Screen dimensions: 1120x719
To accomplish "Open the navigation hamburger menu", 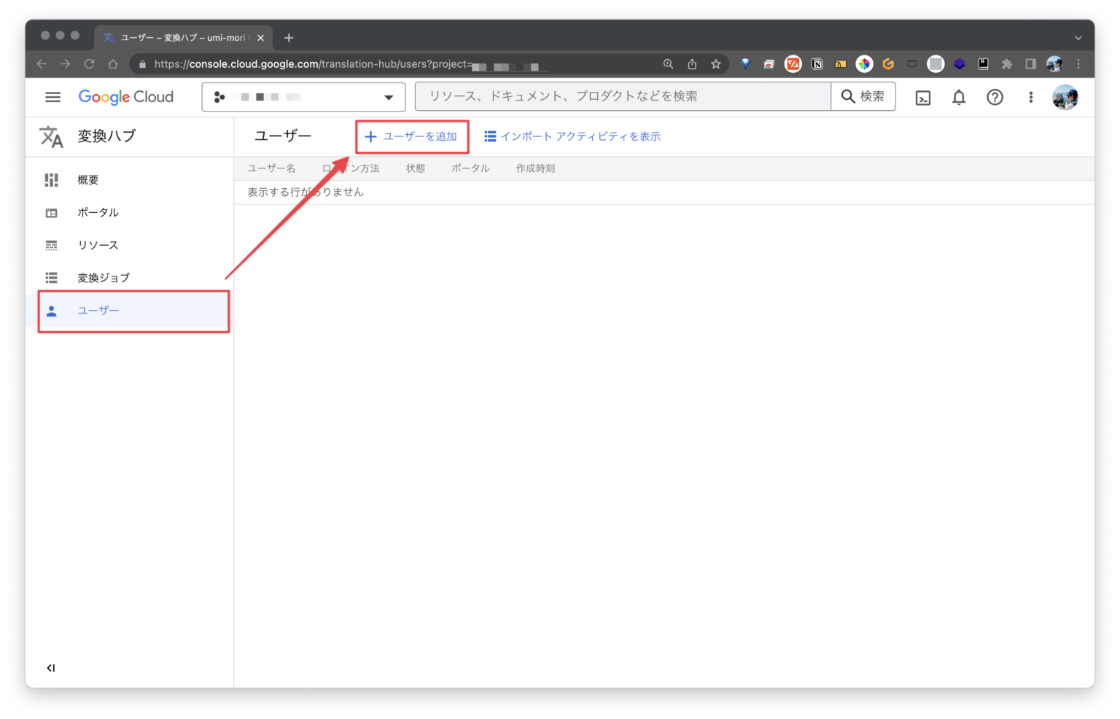I will coord(52,96).
